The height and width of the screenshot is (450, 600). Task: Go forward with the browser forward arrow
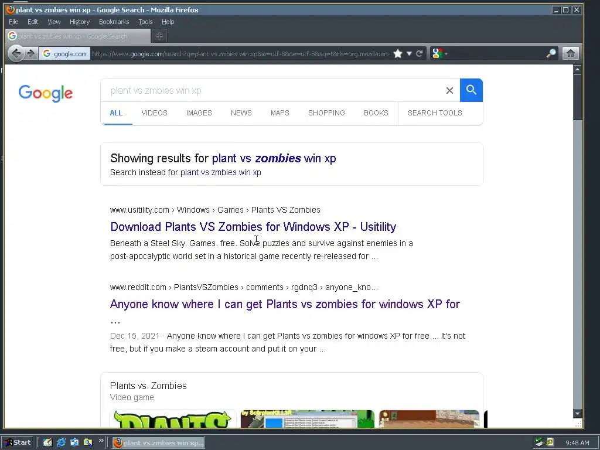coord(30,53)
